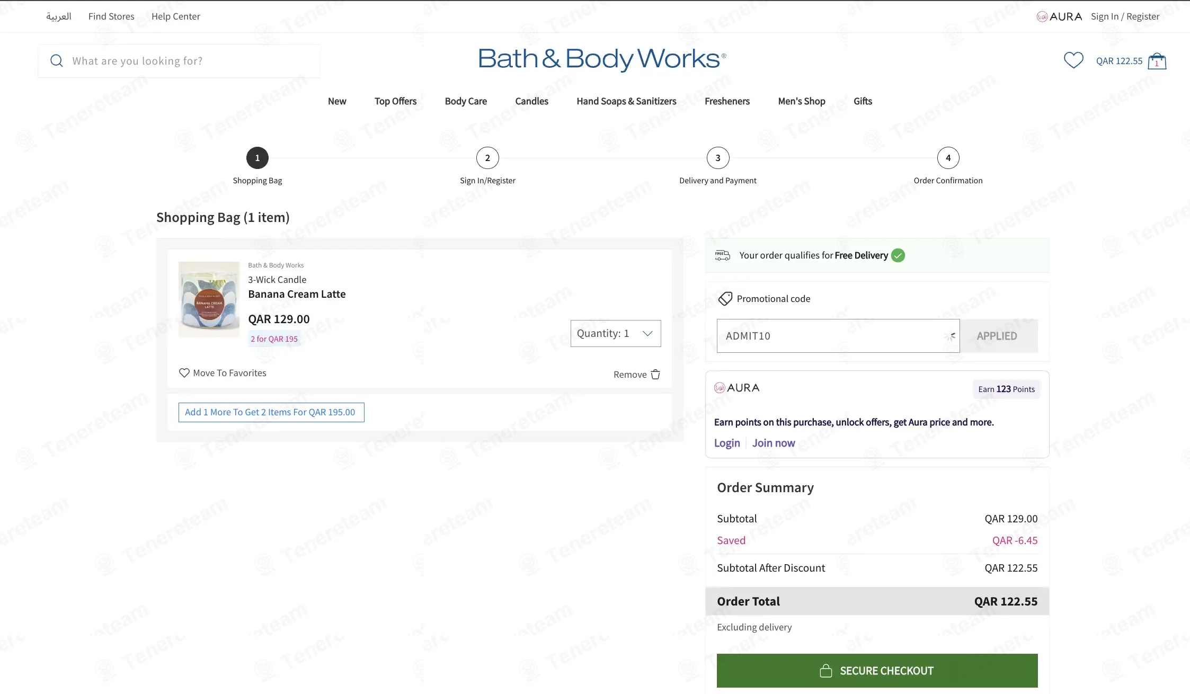Image resolution: width=1190 pixels, height=694 pixels.
Task: Click the Aura Login link
Action: point(727,443)
